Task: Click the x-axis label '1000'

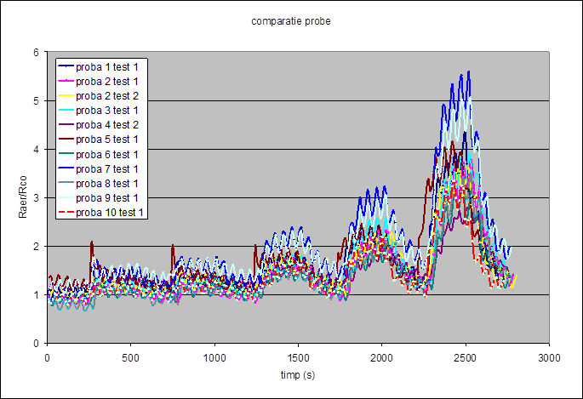Action: tap(214, 358)
